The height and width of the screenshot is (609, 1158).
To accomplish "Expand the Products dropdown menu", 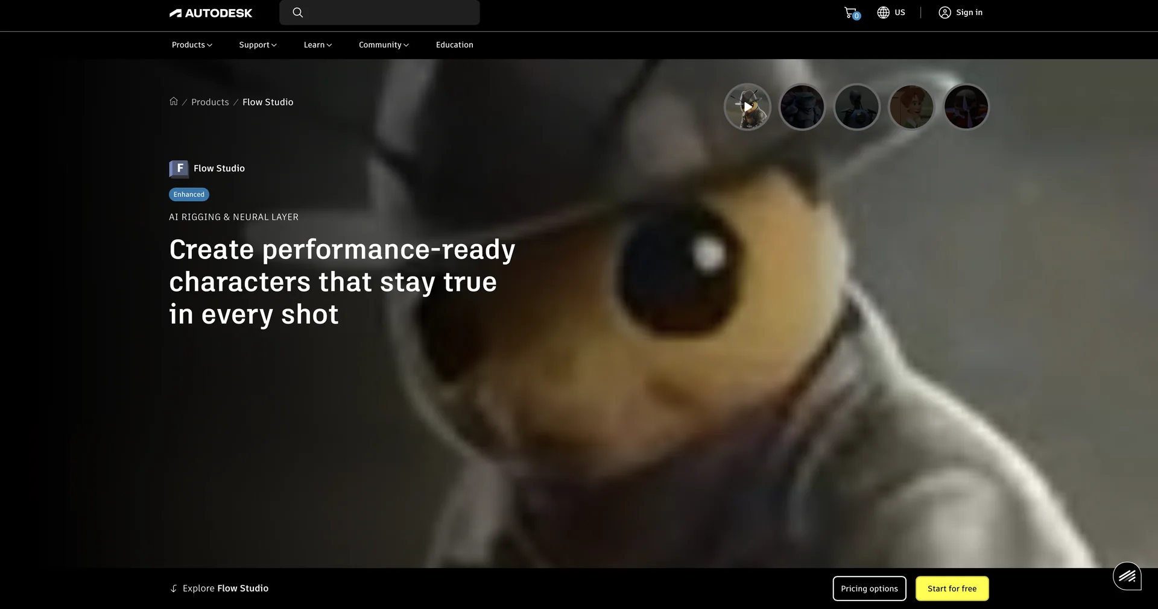I will click(192, 45).
